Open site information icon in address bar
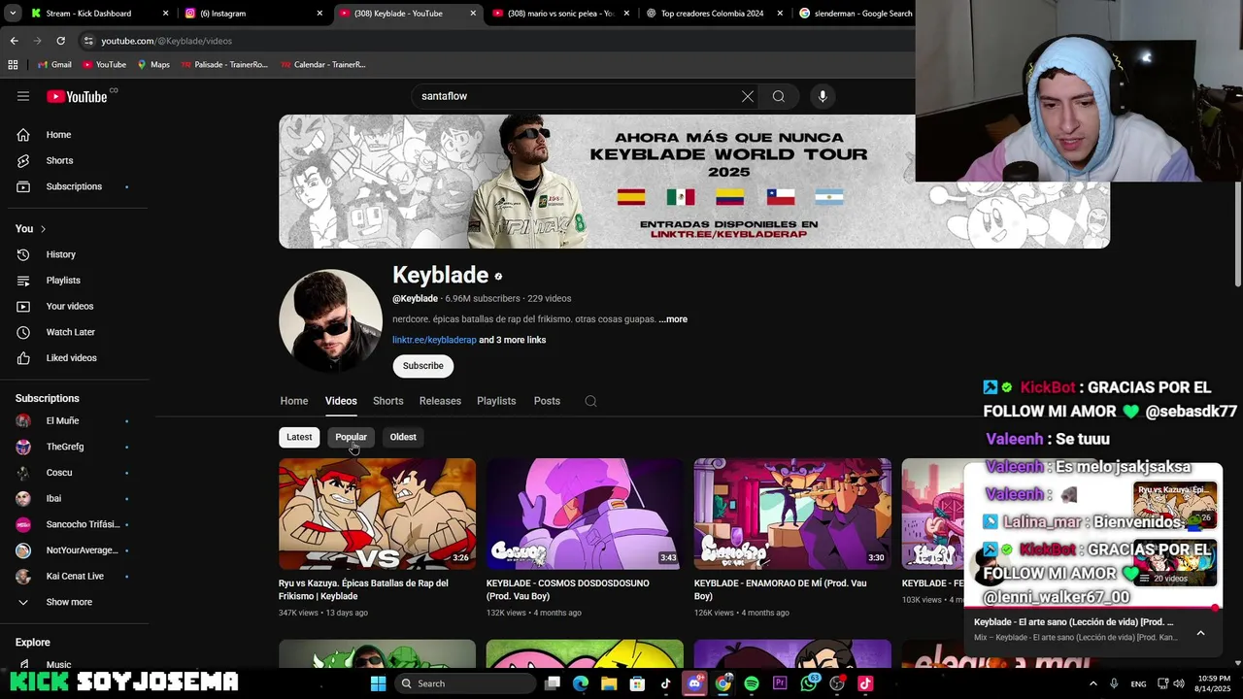Image resolution: width=1243 pixels, height=699 pixels. point(88,41)
